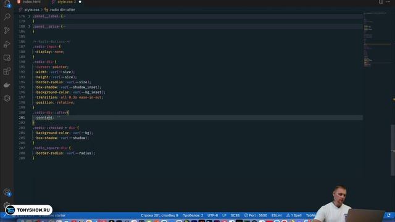The height and width of the screenshot is (222, 395).
Task: Click the 'height: var(--size);' declaration
Action: coord(56,77)
